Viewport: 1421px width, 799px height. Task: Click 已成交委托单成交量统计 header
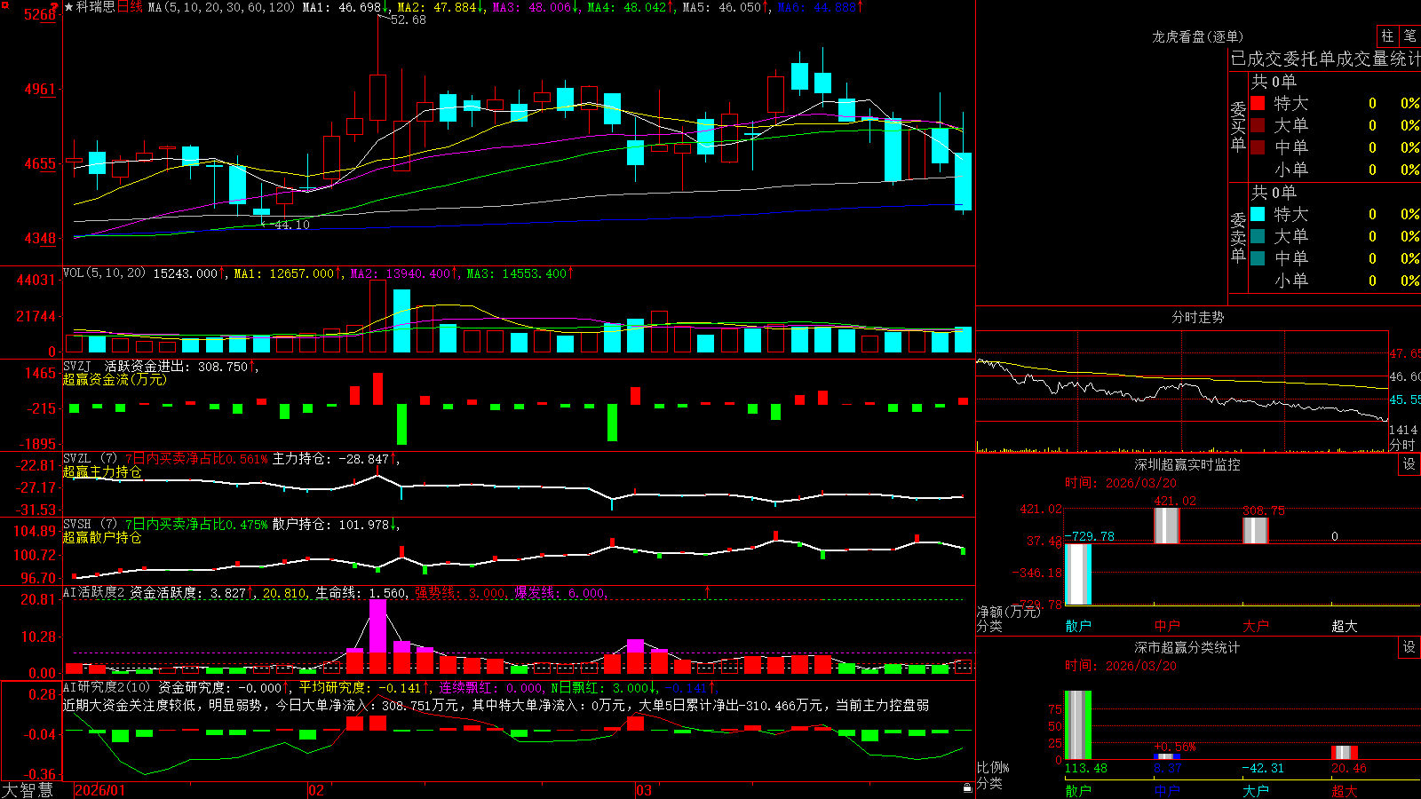pos(1325,59)
